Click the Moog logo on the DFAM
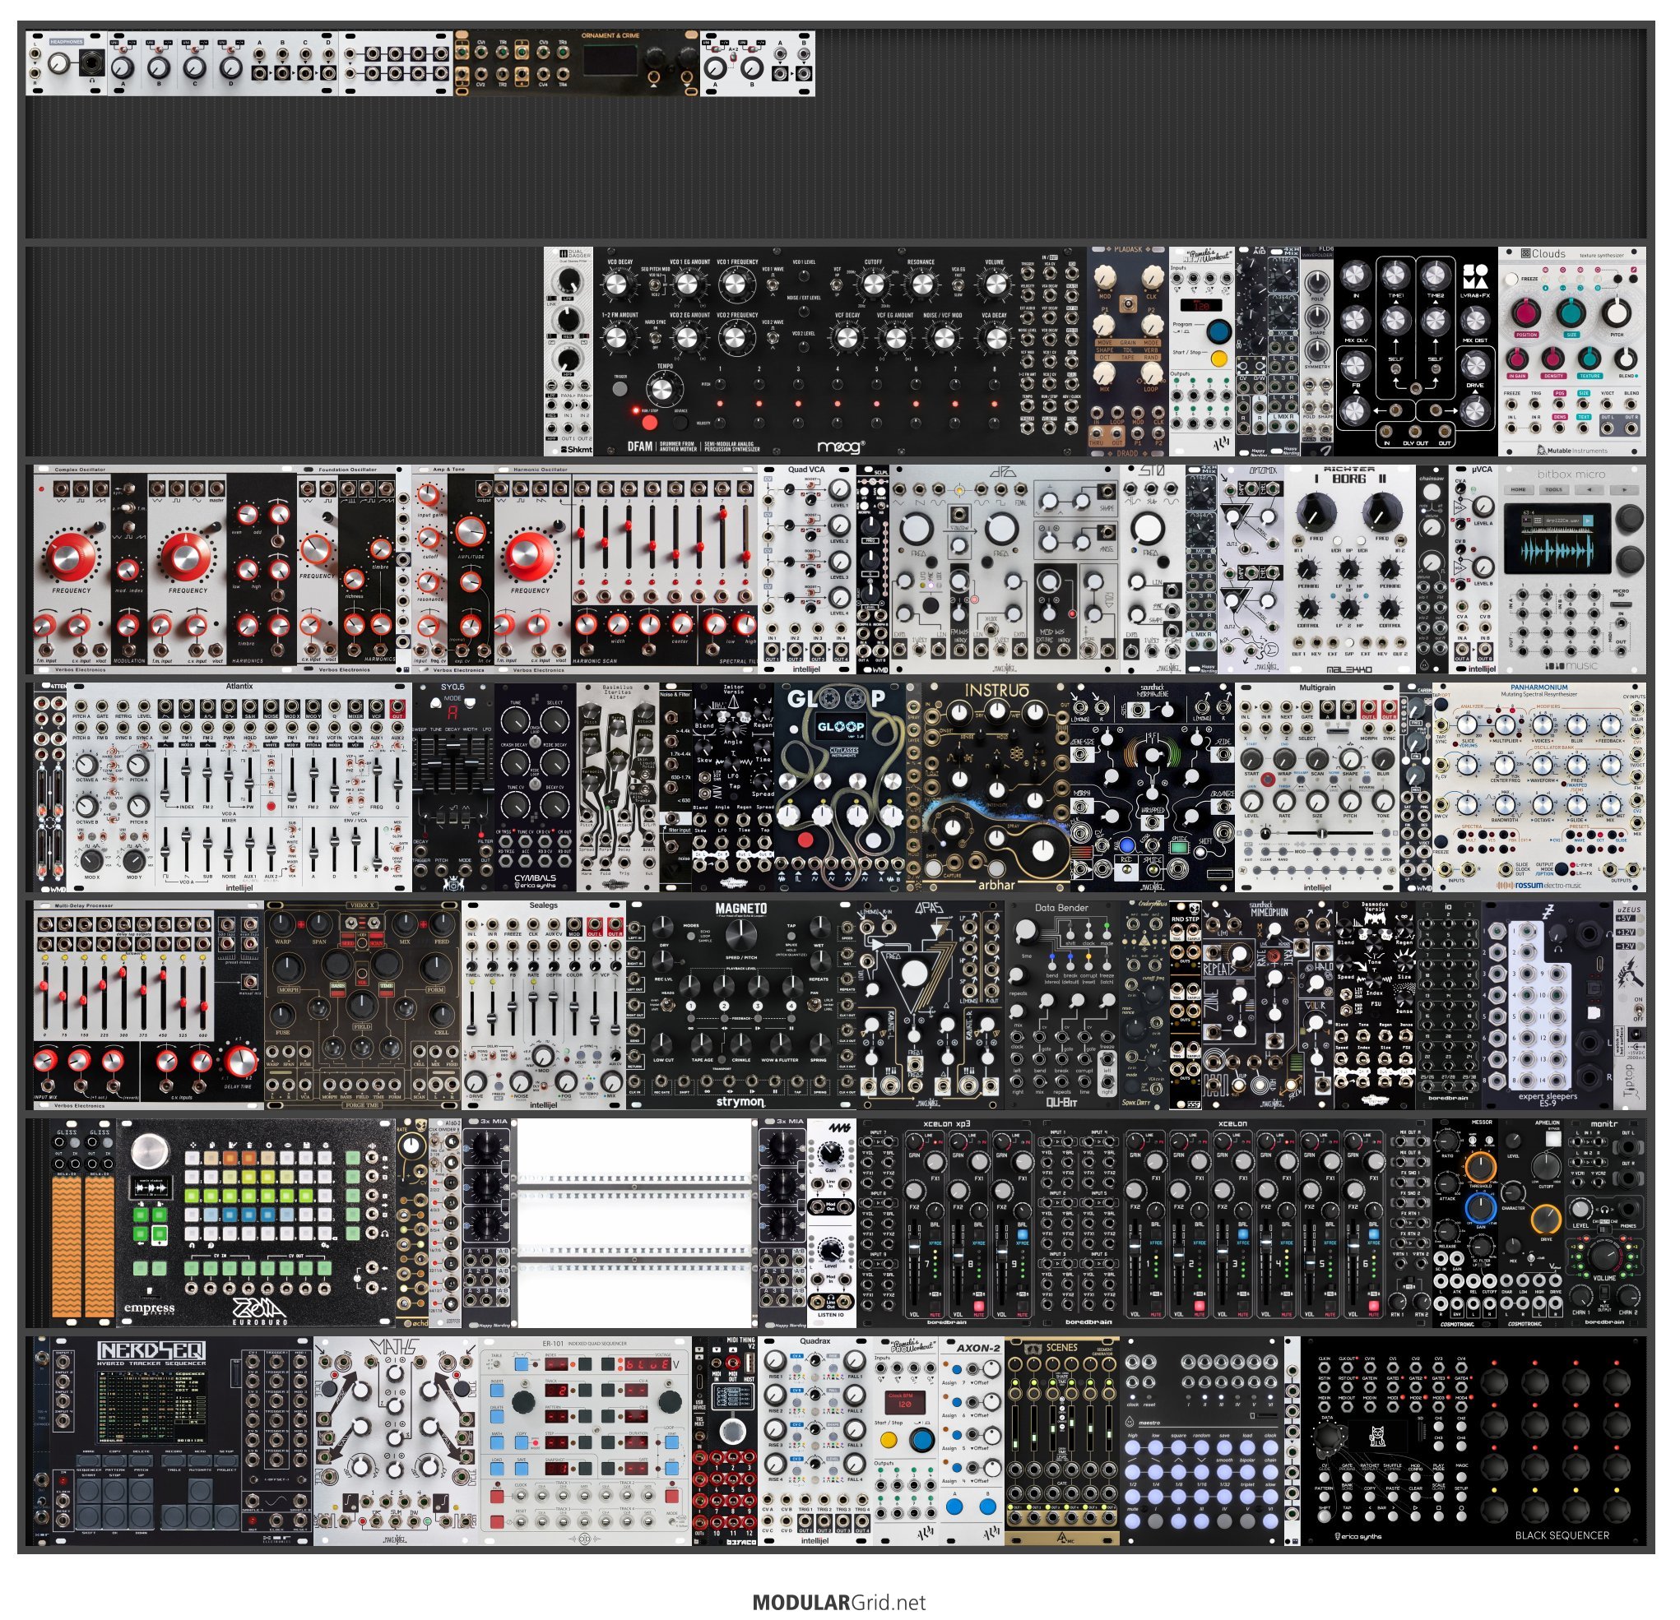Image resolution: width=1680 pixels, height=1620 pixels. coord(841,447)
